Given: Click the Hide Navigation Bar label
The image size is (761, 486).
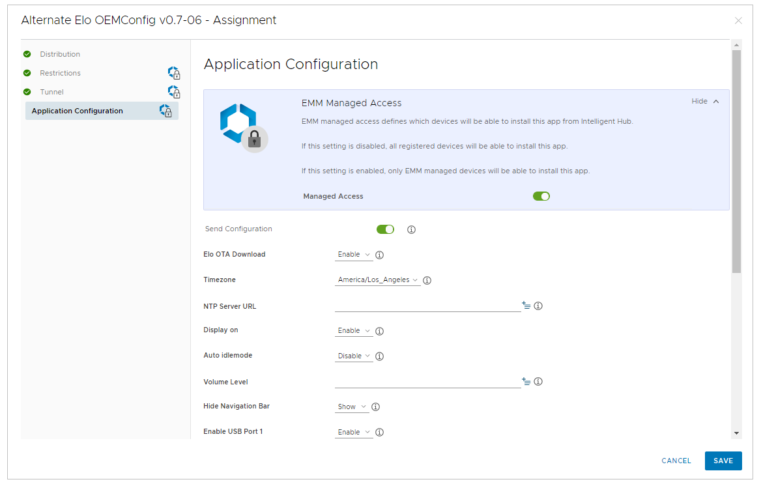Looking at the screenshot, I should click(x=237, y=406).
